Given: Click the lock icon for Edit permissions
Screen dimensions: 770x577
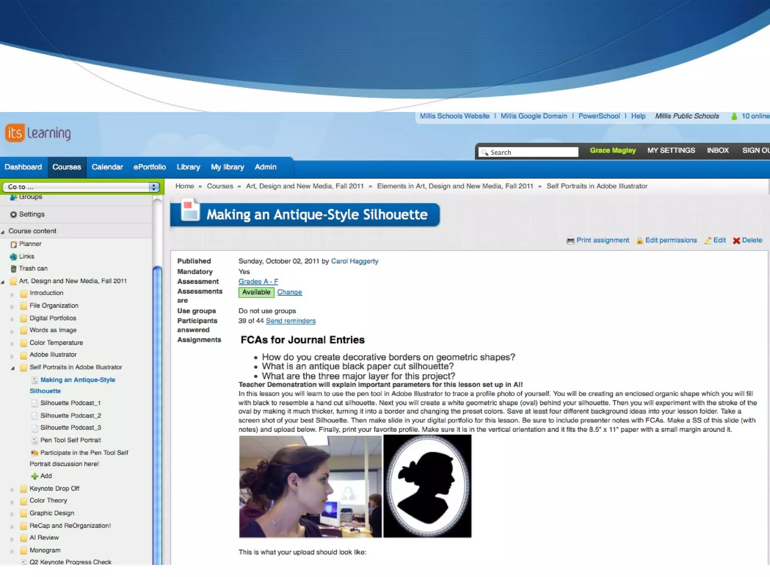Looking at the screenshot, I should [640, 241].
